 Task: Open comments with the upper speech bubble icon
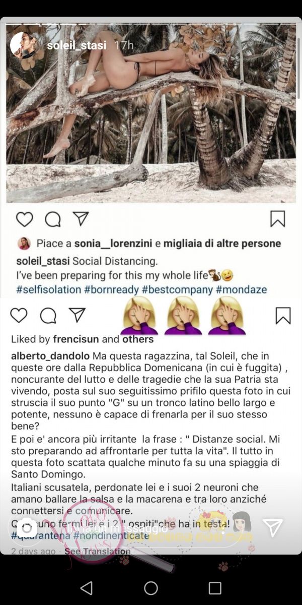(52, 219)
